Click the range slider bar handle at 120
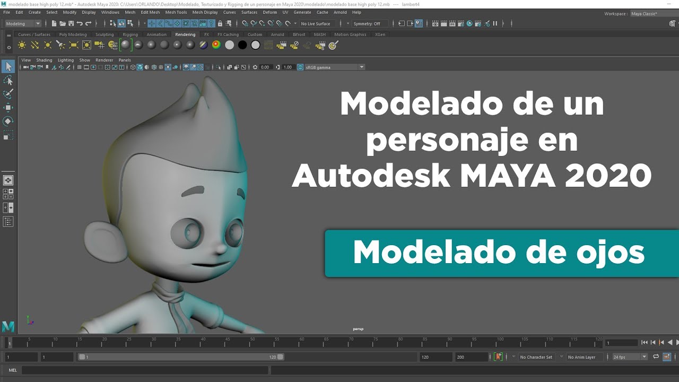 tap(280, 357)
